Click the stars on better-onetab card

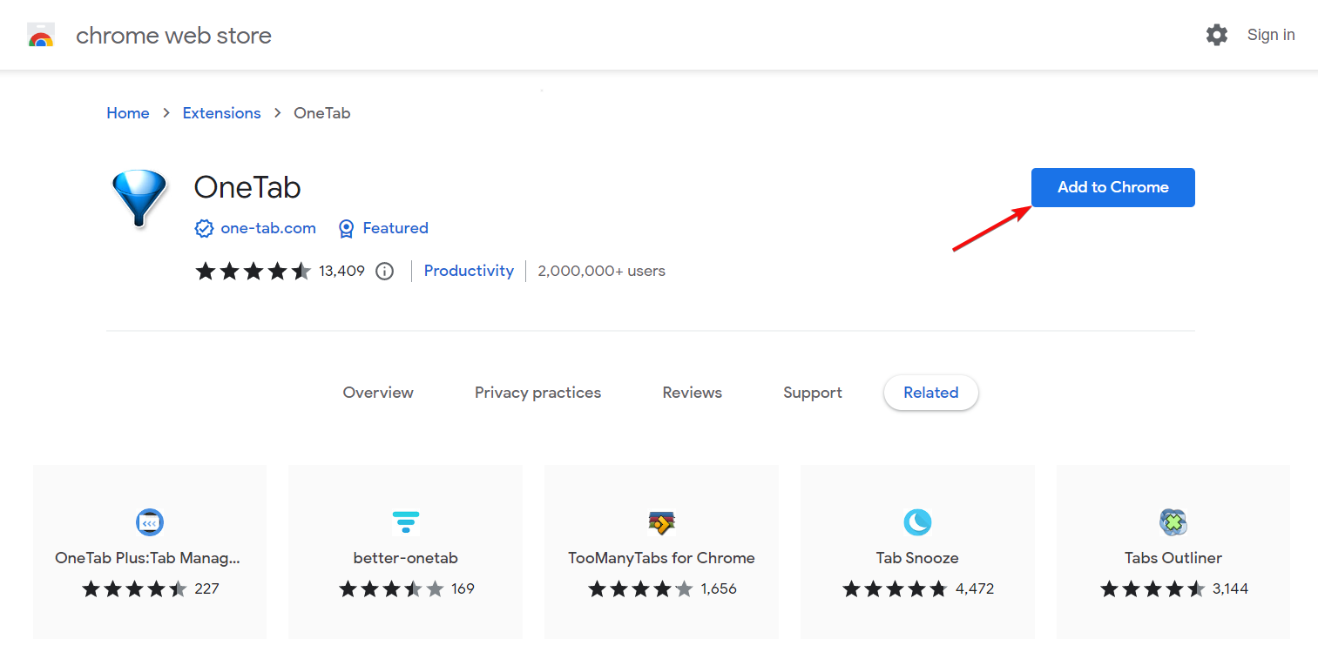[391, 589]
